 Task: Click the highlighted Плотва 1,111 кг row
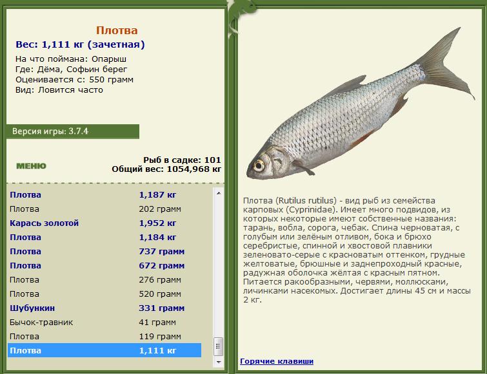click(x=104, y=350)
